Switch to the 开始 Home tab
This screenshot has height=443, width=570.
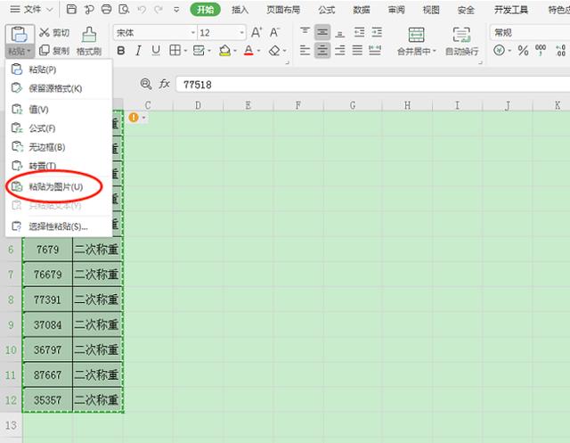(206, 10)
